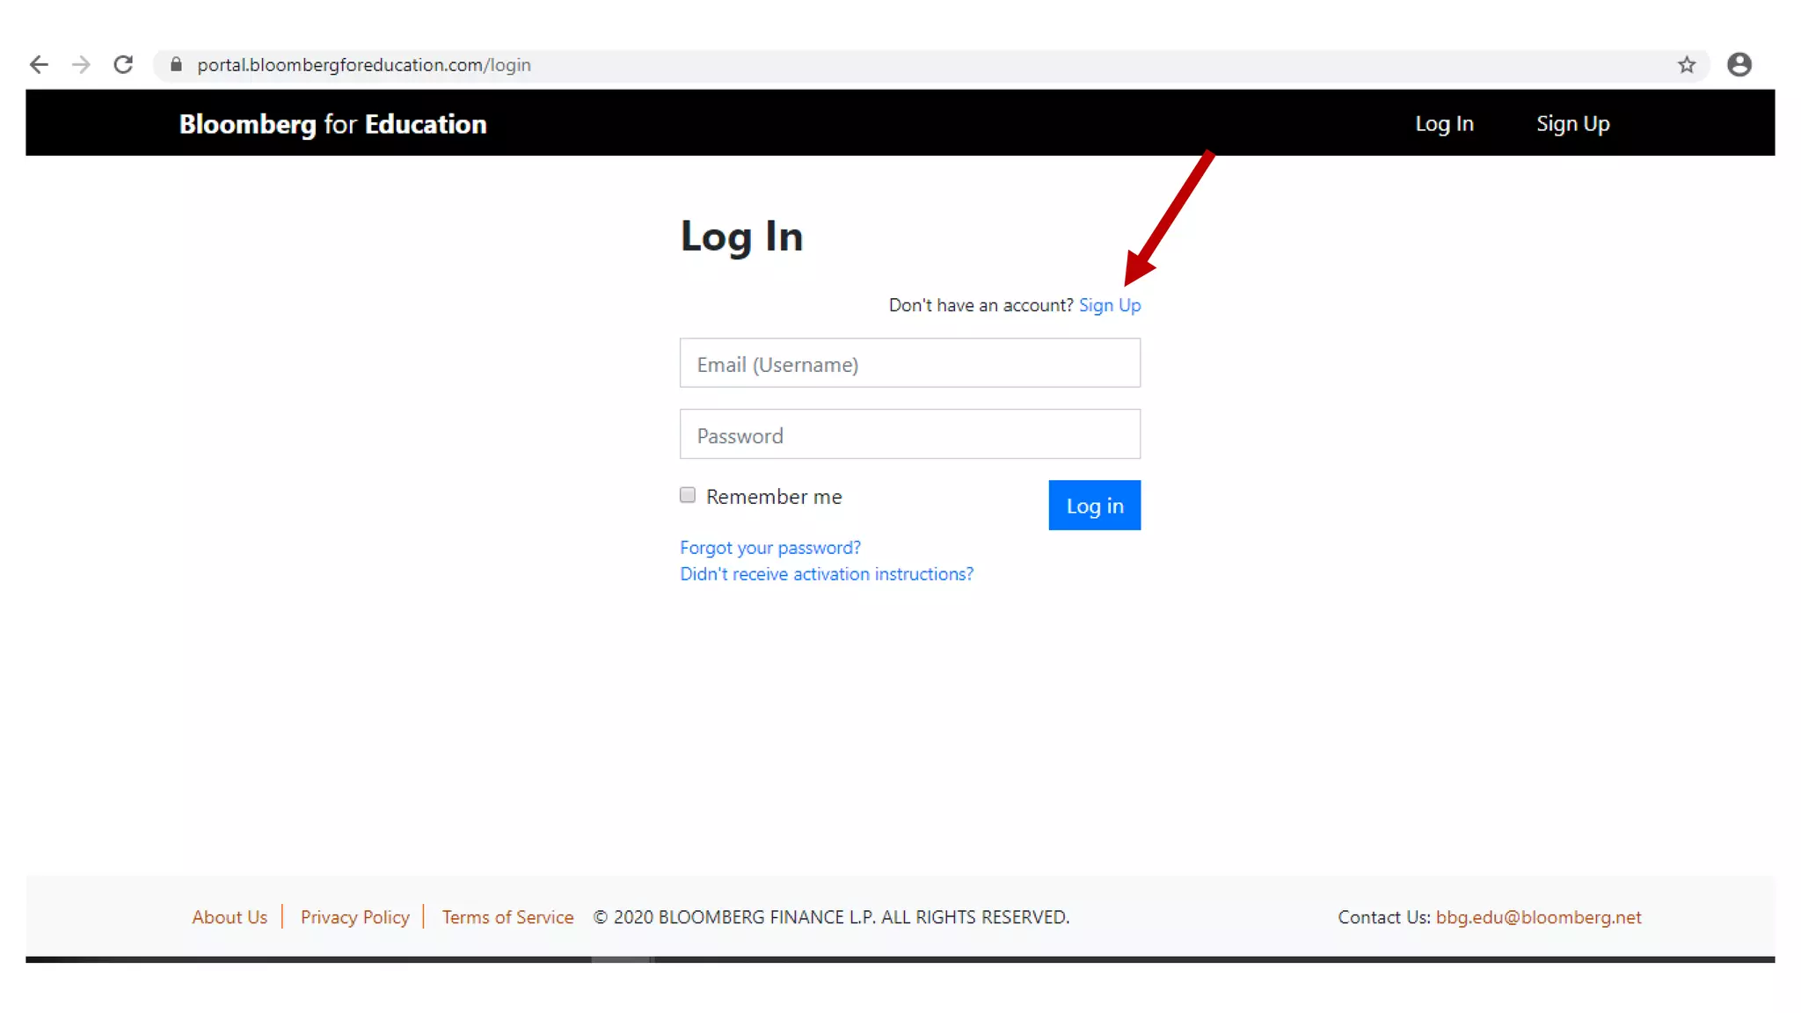Open the browser profile avatar icon

pos(1739,65)
